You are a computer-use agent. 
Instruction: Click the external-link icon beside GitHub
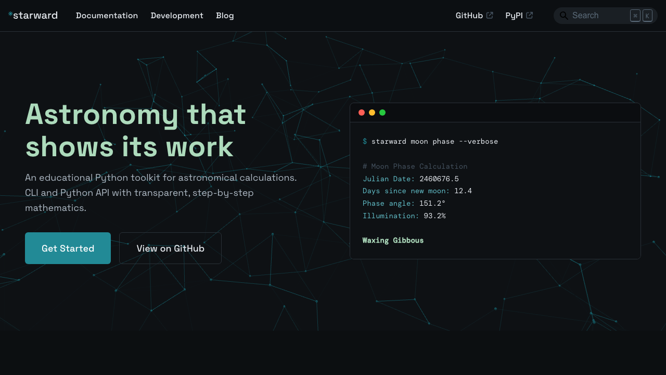(490, 16)
